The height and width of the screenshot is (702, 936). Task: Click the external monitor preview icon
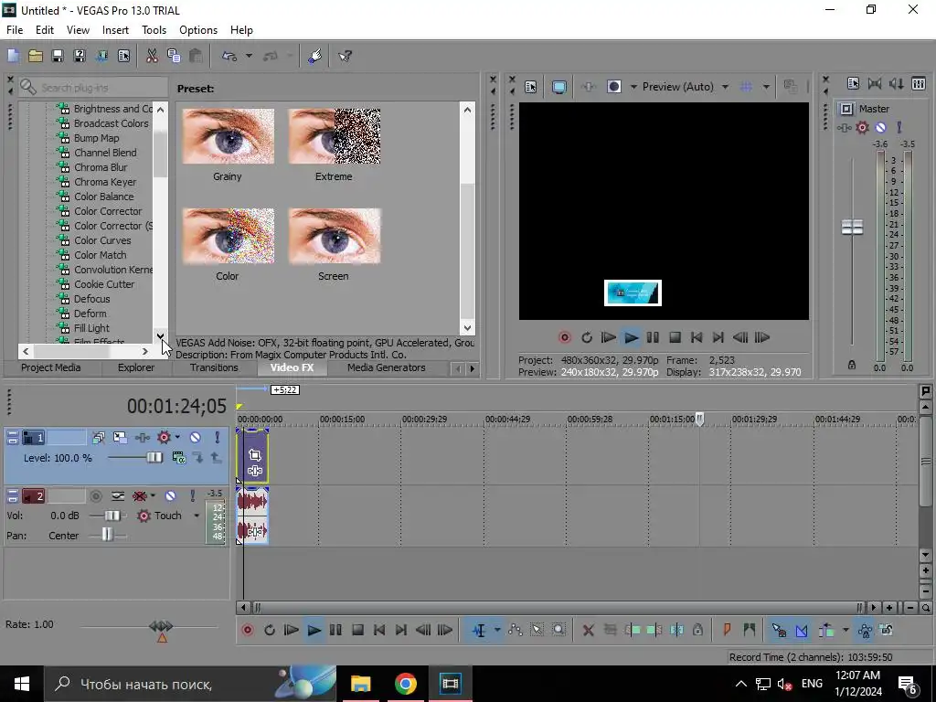[x=558, y=87]
